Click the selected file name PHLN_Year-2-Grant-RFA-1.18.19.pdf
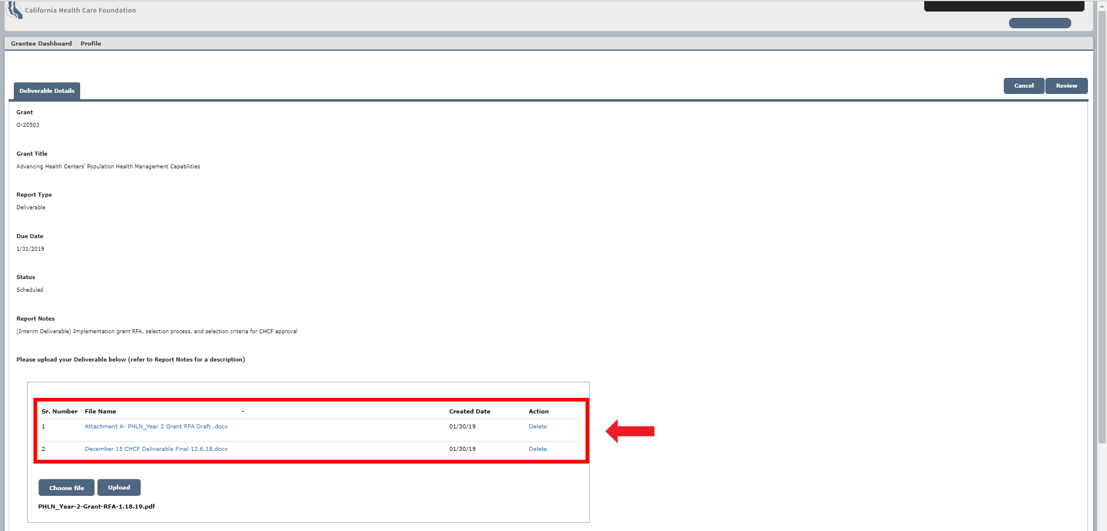The width and height of the screenshot is (1107, 531). tap(97, 507)
